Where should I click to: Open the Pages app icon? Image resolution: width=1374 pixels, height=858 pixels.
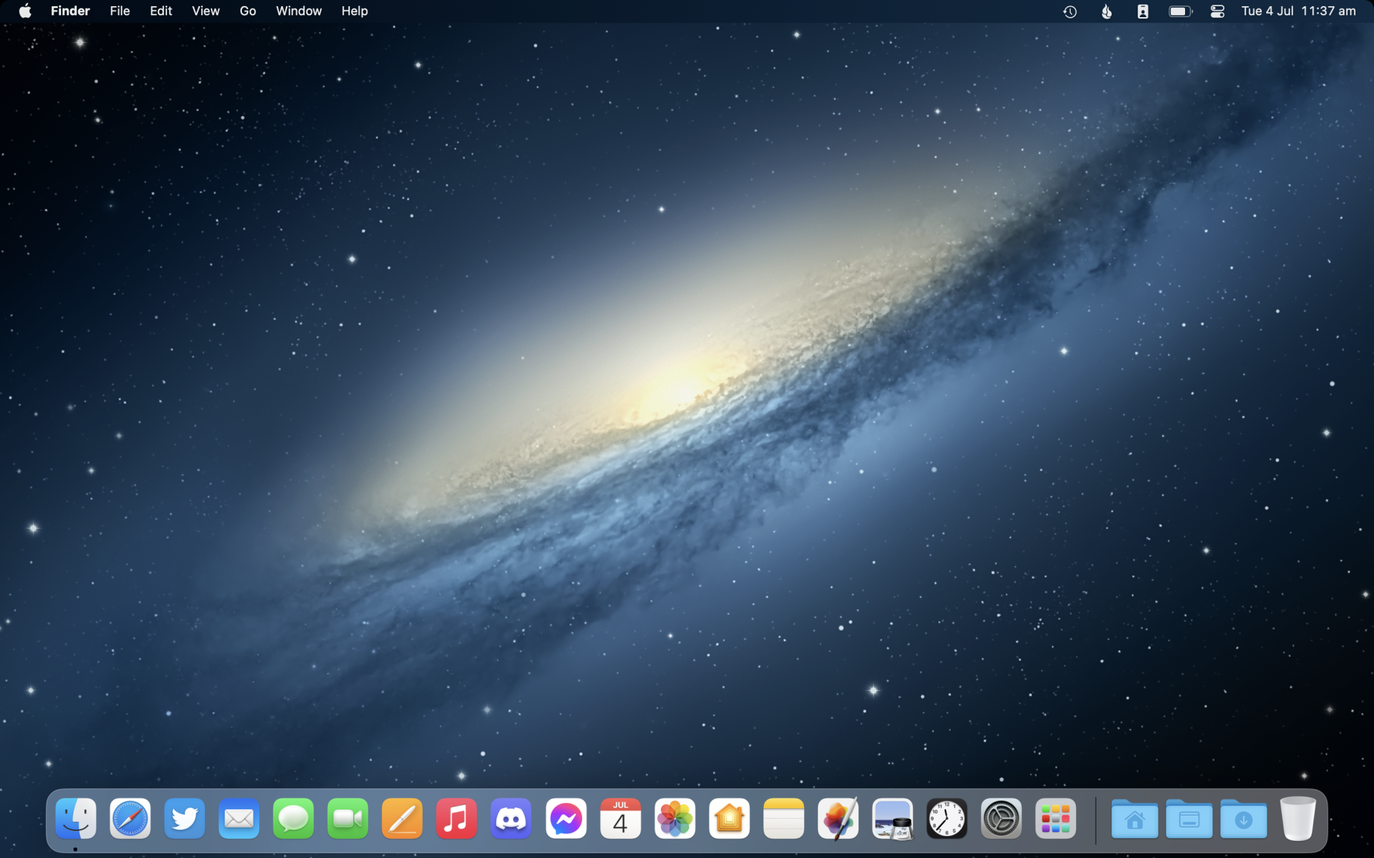[x=402, y=818]
